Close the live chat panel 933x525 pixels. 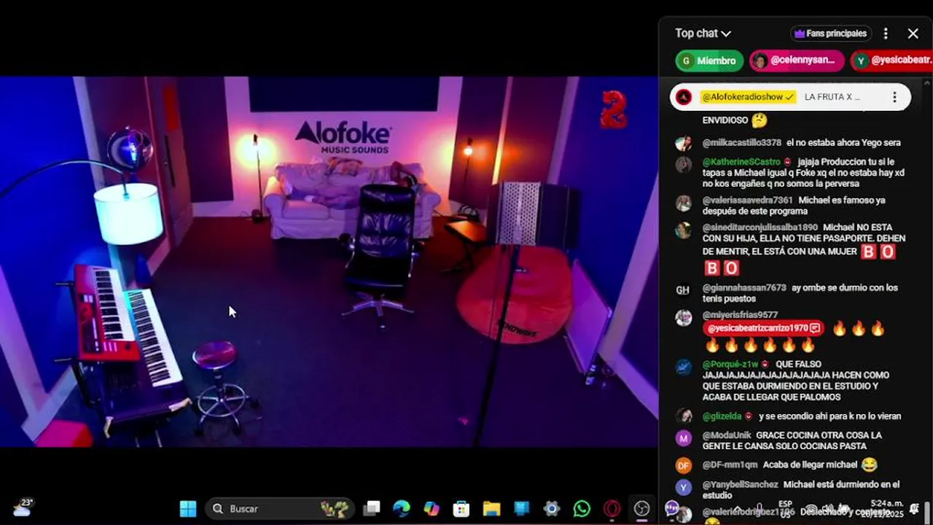pyautogui.click(x=913, y=34)
